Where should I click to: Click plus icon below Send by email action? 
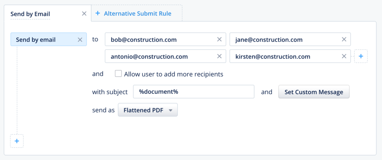[x=17, y=141]
